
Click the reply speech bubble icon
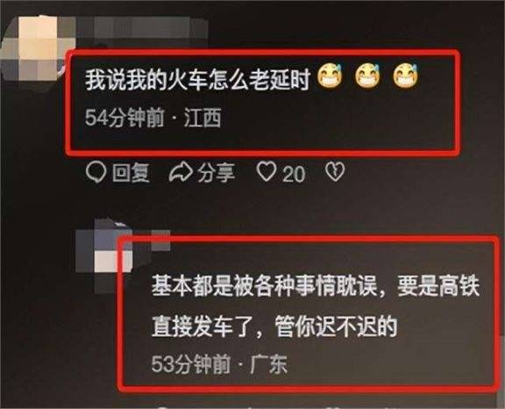(x=96, y=172)
